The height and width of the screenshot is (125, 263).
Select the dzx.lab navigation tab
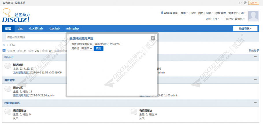(55, 29)
